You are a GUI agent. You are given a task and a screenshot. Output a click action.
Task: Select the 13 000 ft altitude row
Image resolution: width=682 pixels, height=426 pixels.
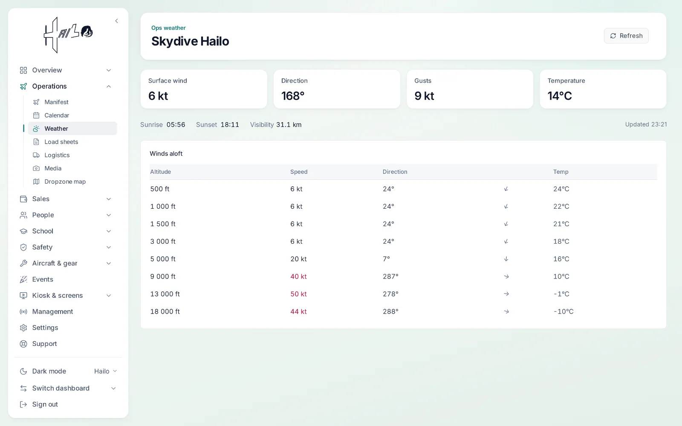click(x=403, y=294)
